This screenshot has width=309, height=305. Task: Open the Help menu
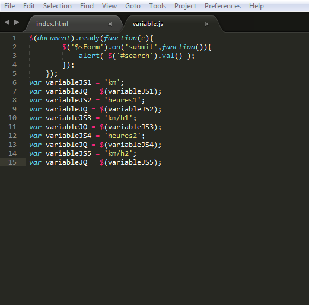256,6
